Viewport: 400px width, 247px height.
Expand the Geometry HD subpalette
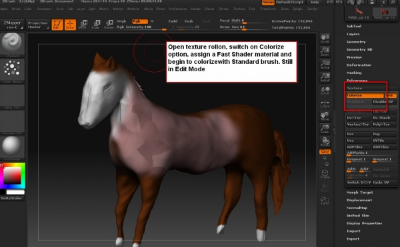[x=359, y=49]
